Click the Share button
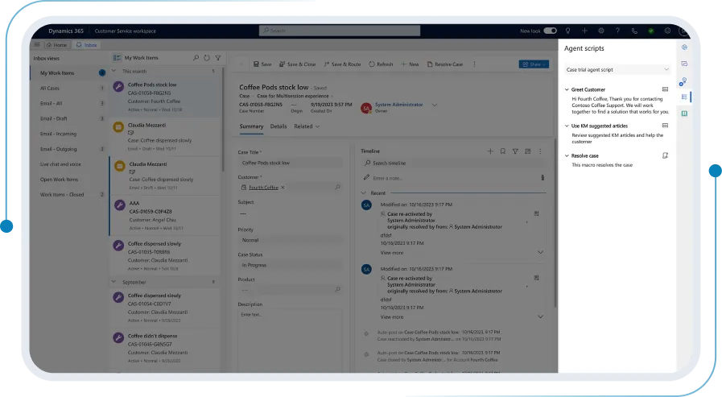This screenshot has width=722, height=397. point(534,64)
